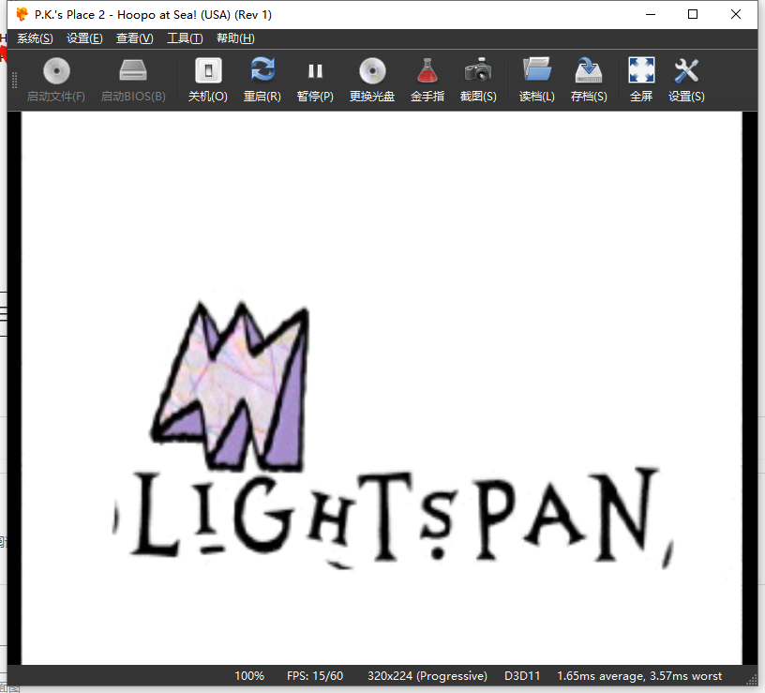Click the 存档 save state icon
Screen dimensions: 765x693
[589, 71]
